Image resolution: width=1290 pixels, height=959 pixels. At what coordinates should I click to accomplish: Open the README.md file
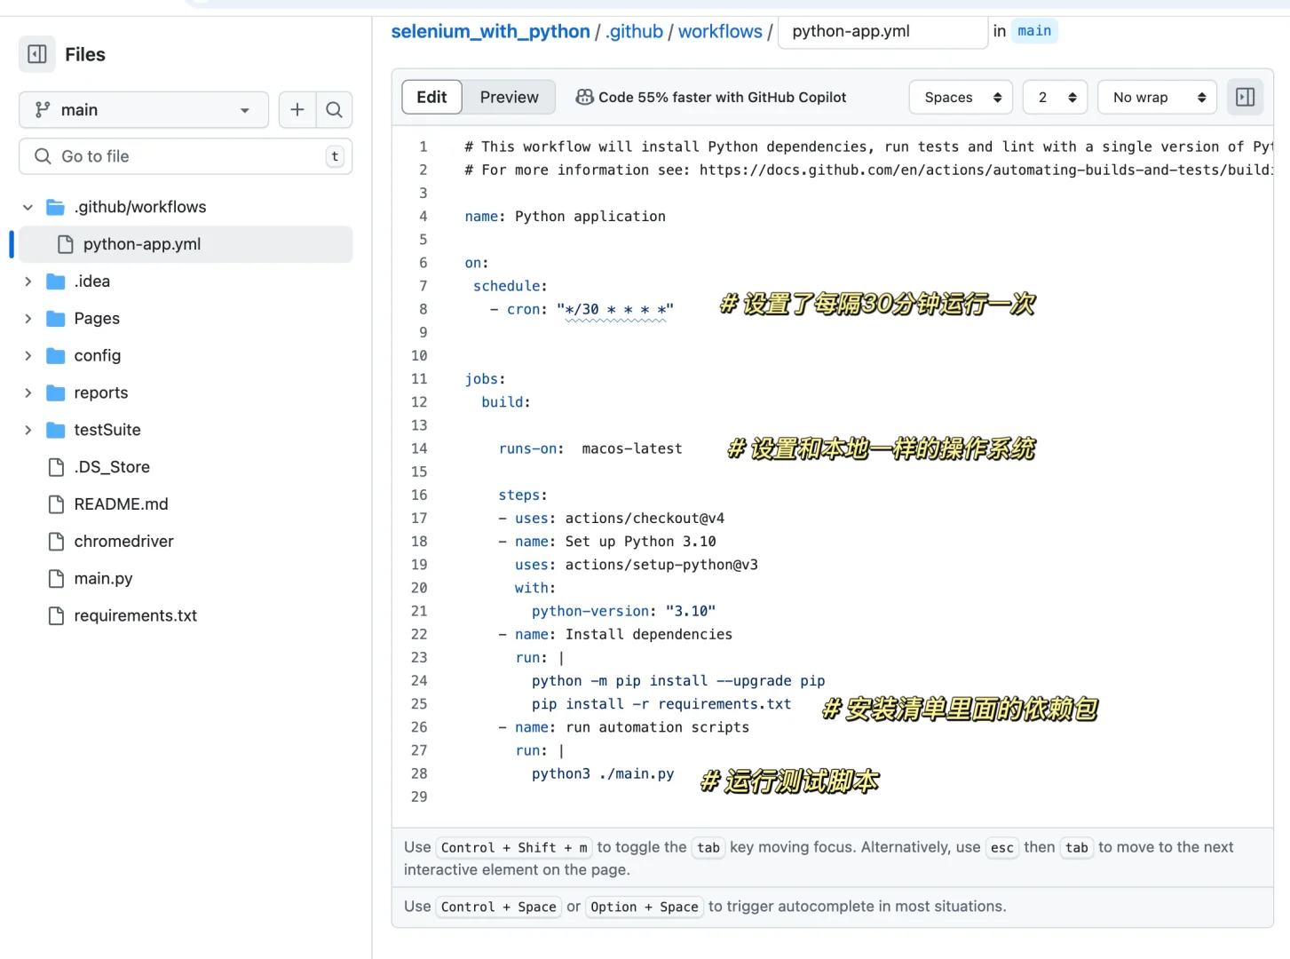(x=186, y=504)
